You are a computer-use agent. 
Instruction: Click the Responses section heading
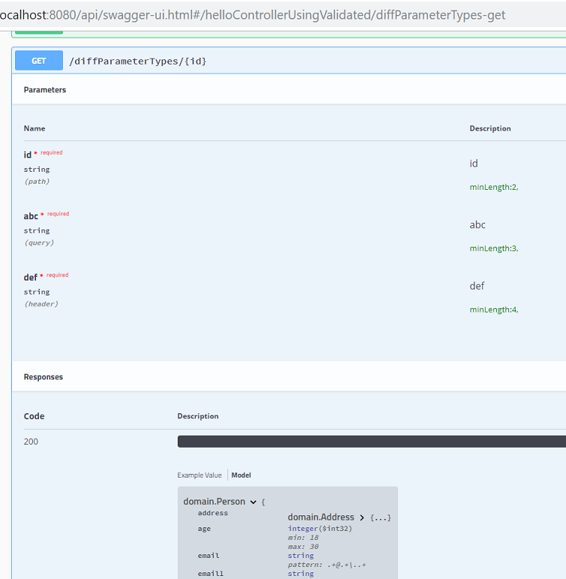click(43, 376)
